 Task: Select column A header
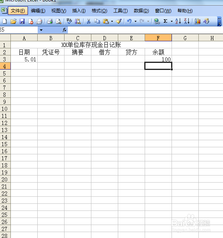pos(24,38)
